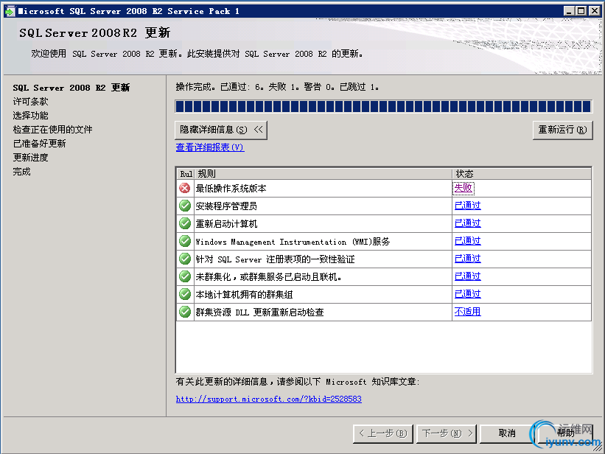Viewport: 605px width, 454px height.
Task: Click green check icon beside 本地计算机拥有的群集组
Action: click(x=185, y=294)
